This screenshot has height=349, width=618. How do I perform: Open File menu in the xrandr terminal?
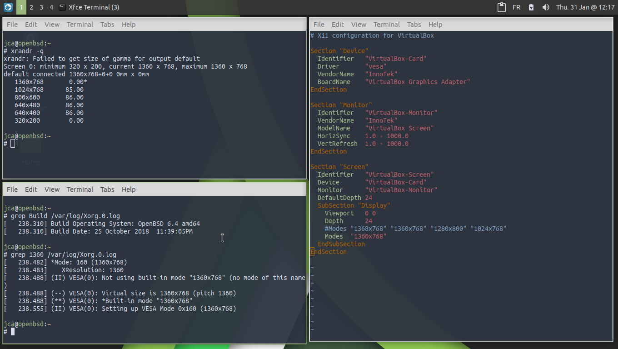12,25
